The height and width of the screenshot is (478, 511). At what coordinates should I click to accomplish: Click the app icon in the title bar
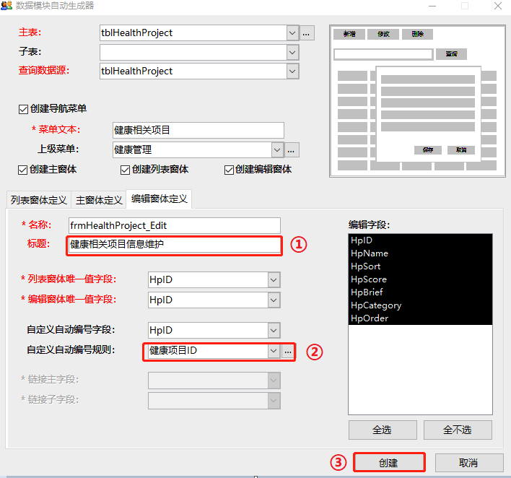tap(6, 5)
